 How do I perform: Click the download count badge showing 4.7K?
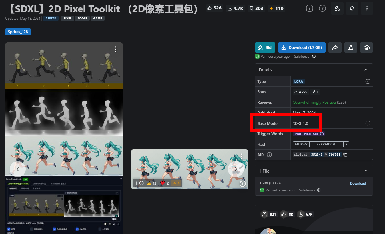236,8
